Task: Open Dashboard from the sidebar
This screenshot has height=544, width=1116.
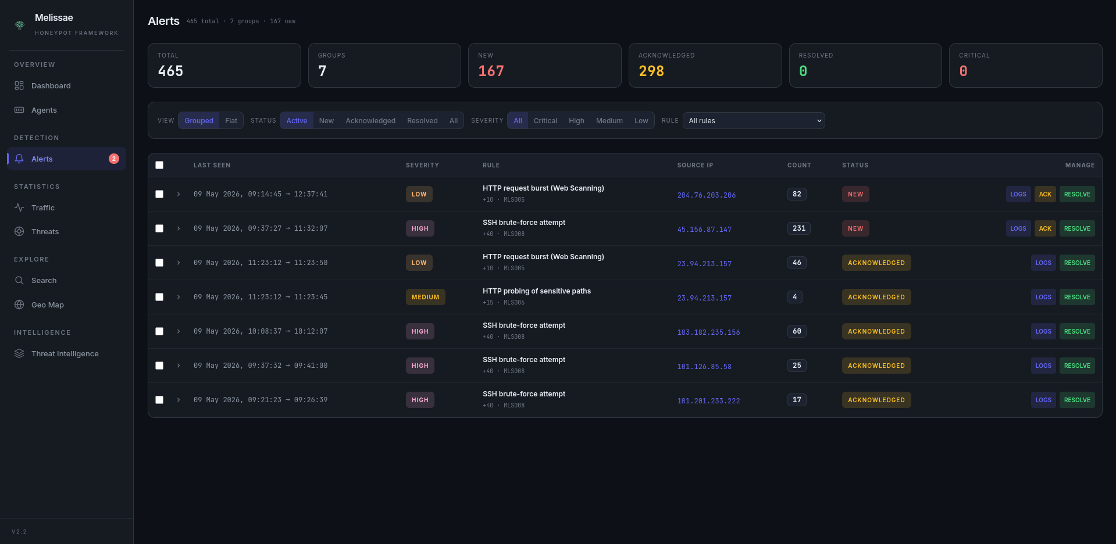Action: click(66, 85)
